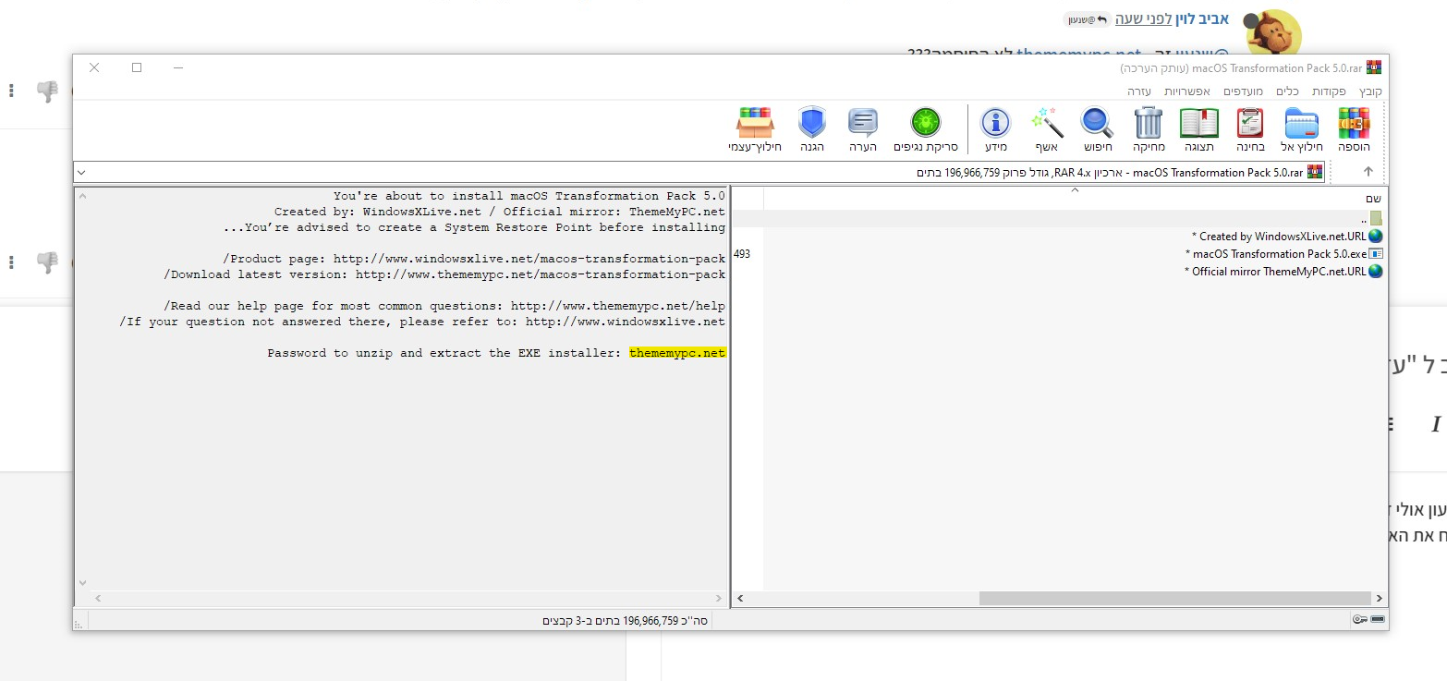
Task: Open the אפשרויות (Options) menu
Action: pos(1186,91)
